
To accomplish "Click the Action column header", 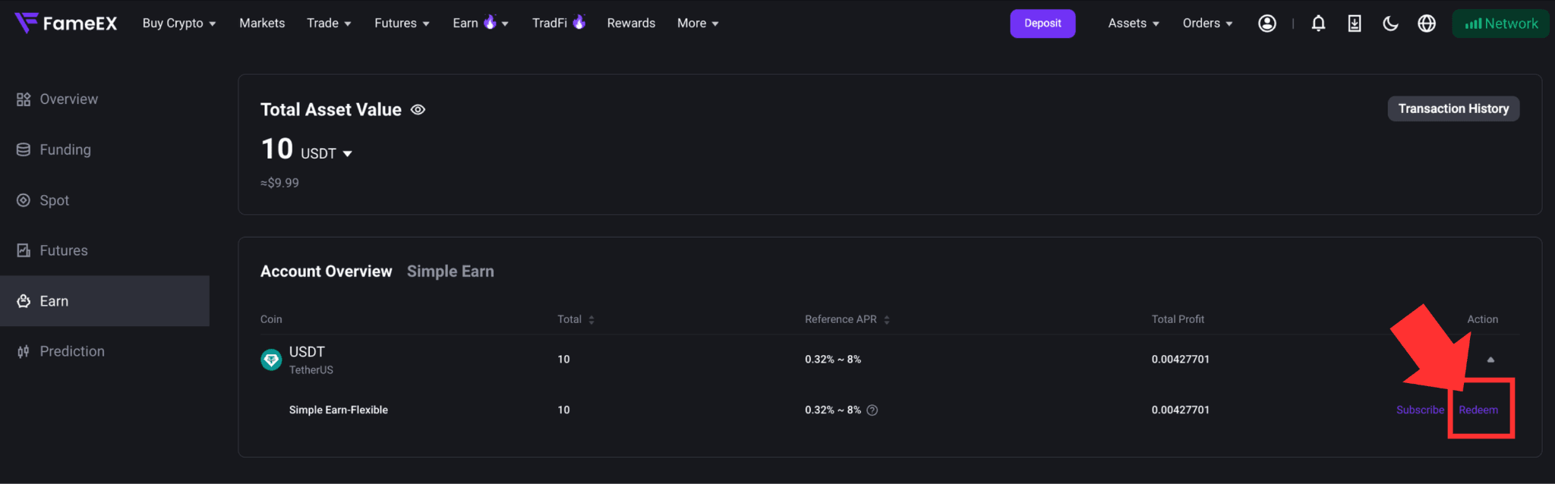I will (1482, 319).
